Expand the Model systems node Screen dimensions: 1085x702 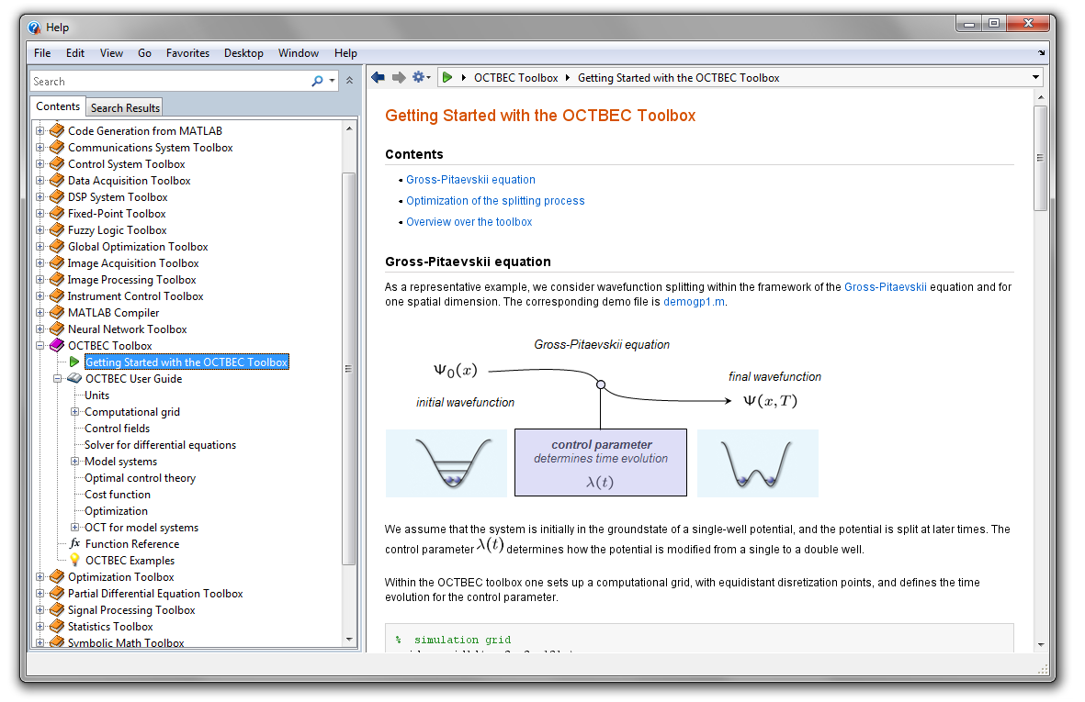pos(75,462)
